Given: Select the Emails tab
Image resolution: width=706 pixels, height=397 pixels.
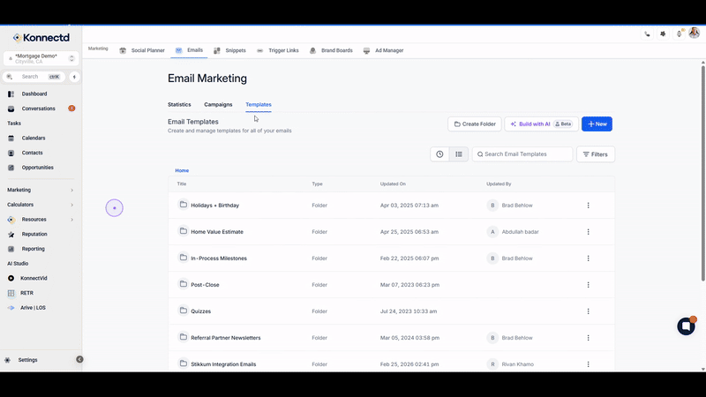Looking at the screenshot, I should (190, 50).
